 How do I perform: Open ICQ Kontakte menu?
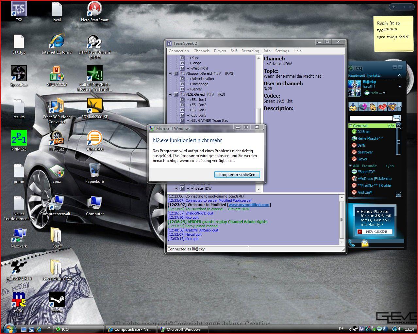click(374, 75)
